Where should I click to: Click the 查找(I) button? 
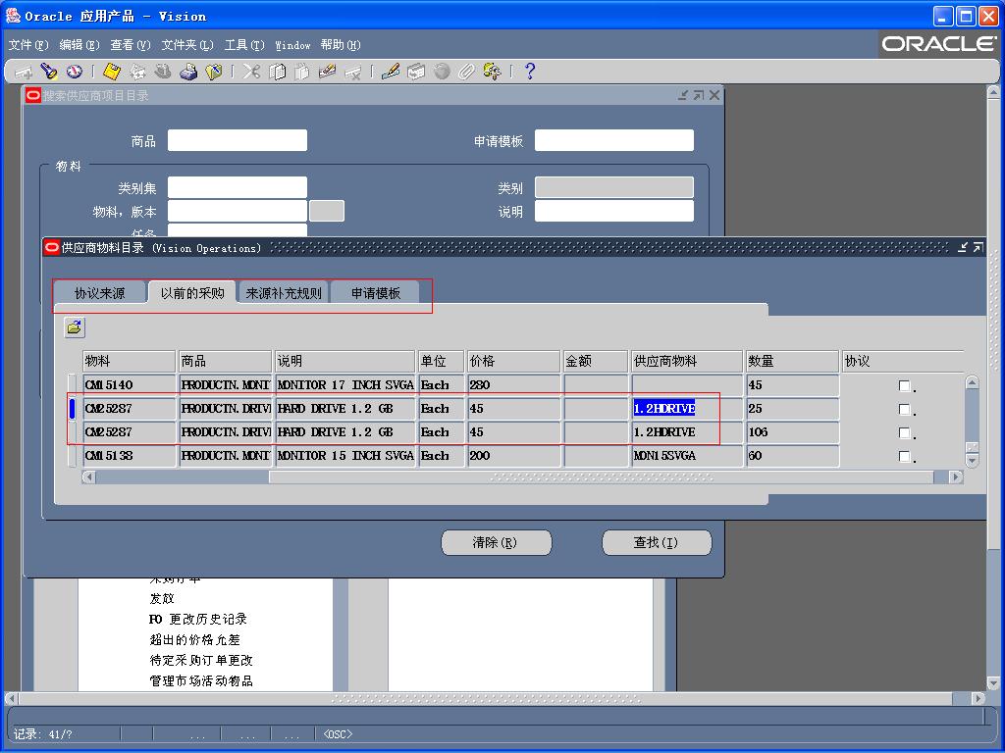coord(657,542)
